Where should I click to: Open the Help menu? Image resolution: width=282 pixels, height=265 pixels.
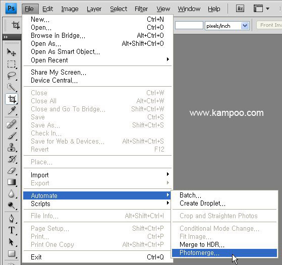pos(214,9)
